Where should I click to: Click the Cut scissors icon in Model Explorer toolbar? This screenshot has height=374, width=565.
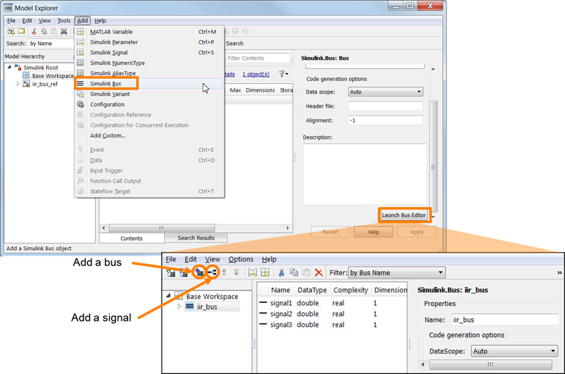click(x=34, y=31)
